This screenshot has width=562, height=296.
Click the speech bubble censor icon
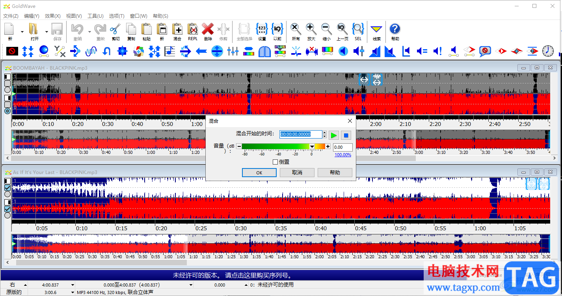pos(485,51)
